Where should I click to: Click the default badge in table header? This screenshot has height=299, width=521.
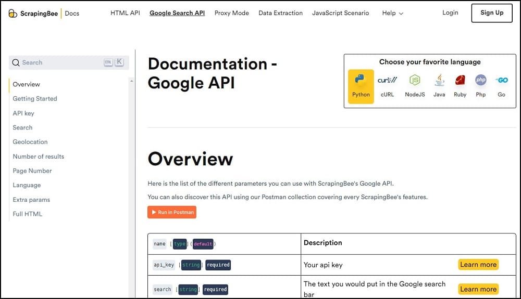(x=203, y=244)
